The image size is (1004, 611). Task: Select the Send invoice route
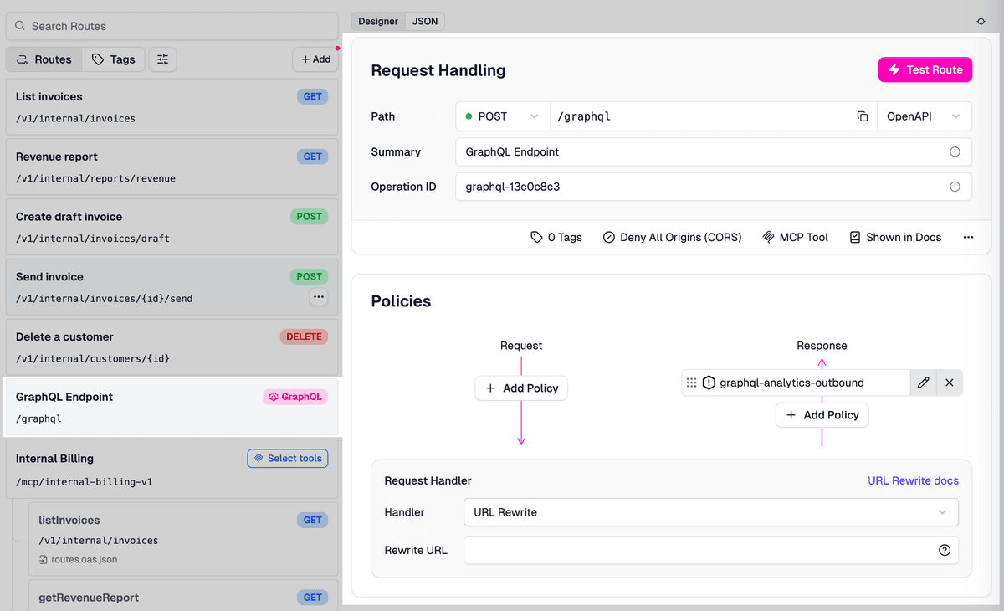coord(172,287)
